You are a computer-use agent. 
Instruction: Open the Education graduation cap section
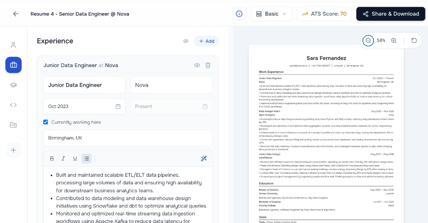(x=13, y=85)
